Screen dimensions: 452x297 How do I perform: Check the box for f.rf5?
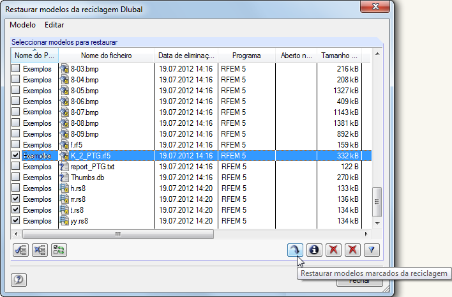coord(15,144)
